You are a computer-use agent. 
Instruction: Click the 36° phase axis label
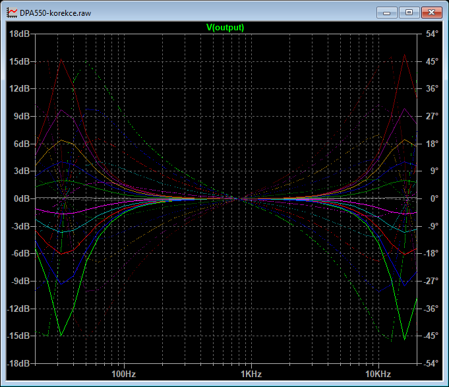pos(432,88)
